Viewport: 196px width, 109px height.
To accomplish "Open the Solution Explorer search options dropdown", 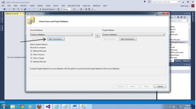I will point(190,21).
